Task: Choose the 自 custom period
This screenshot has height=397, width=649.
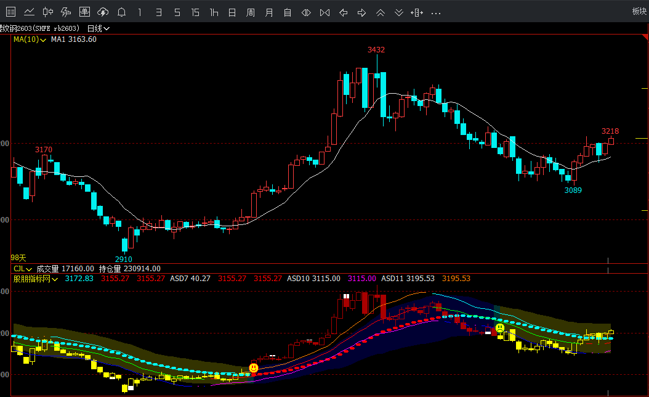Action: point(288,12)
